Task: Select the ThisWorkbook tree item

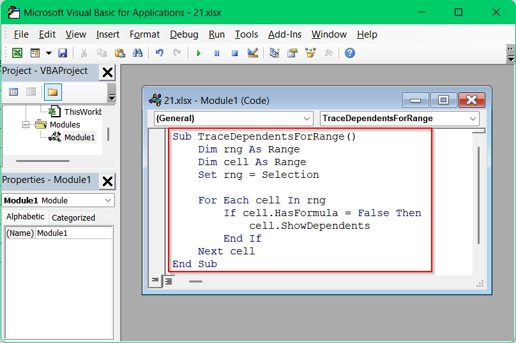Action: pos(82,112)
